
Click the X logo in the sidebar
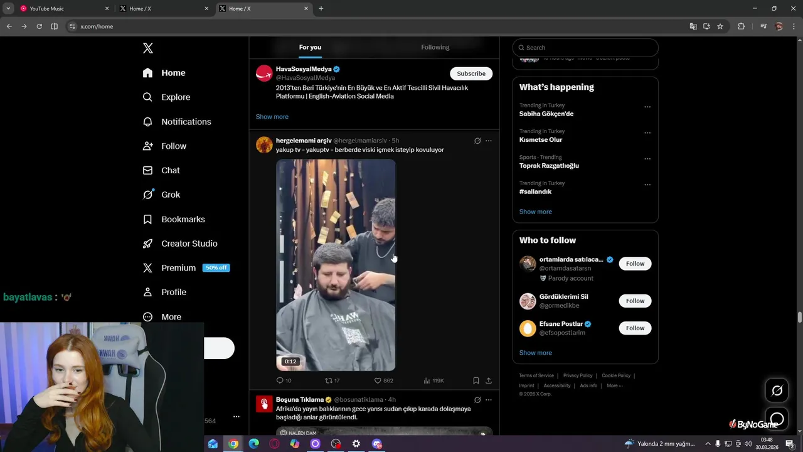coord(148,48)
